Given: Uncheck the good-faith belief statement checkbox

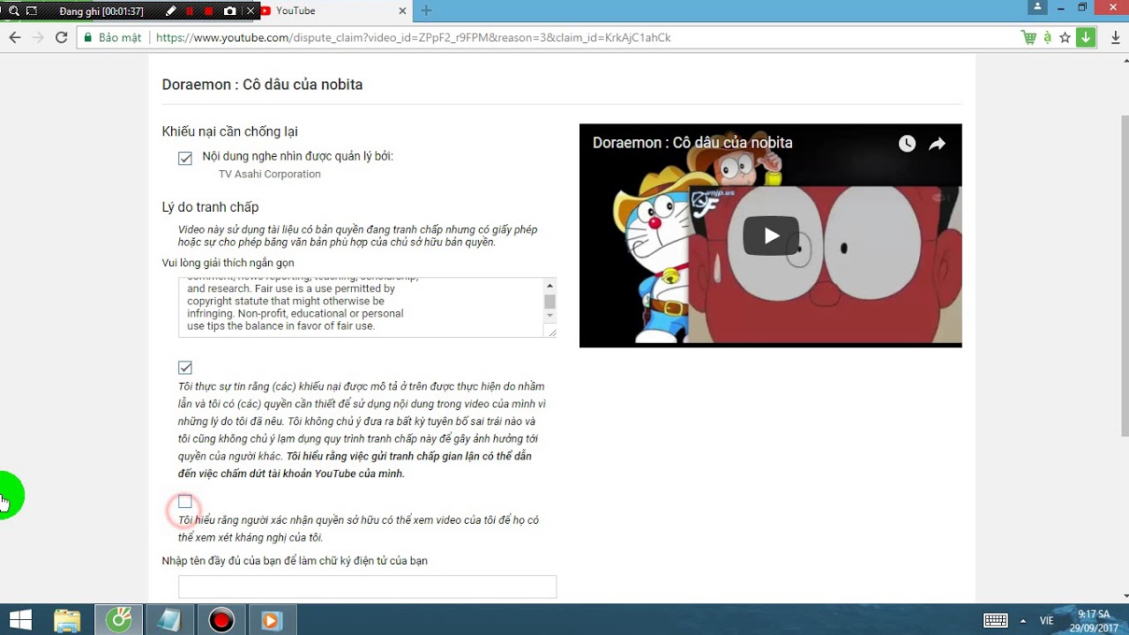Looking at the screenshot, I should [x=185, y=368].
